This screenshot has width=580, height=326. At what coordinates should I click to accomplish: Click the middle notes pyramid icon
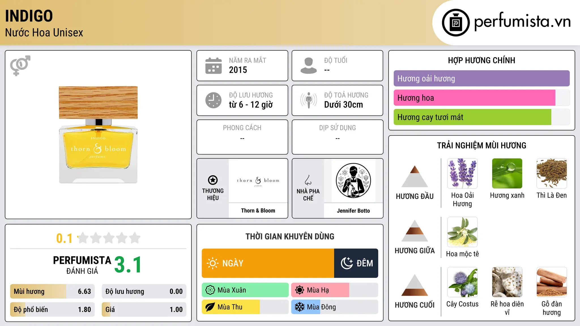[415, 231]
